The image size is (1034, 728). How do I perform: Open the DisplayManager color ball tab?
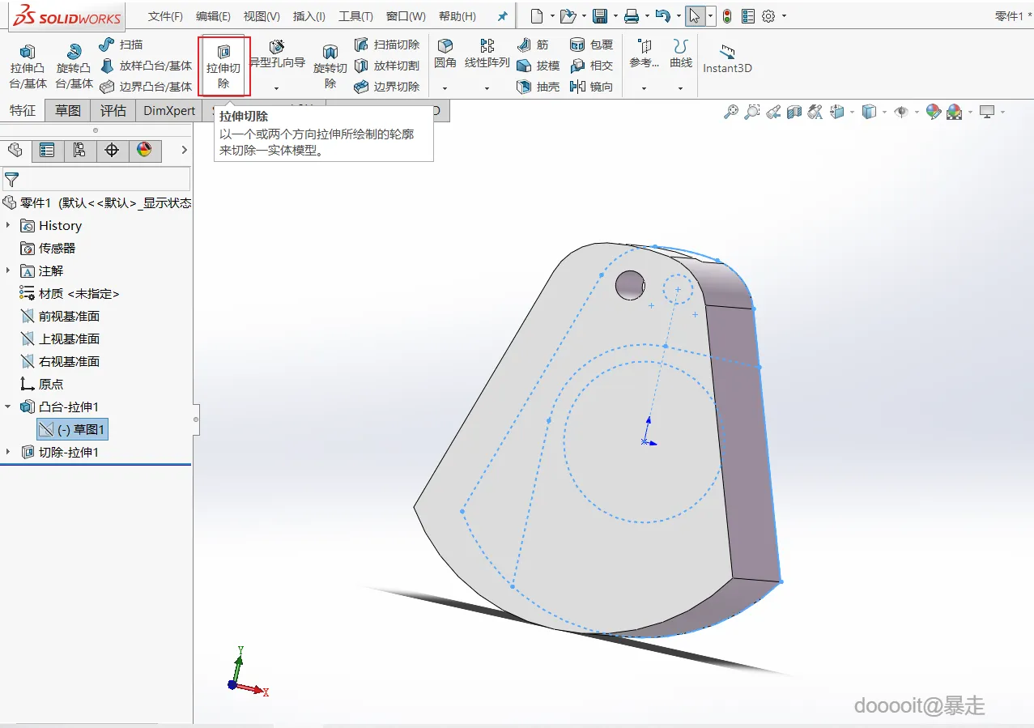click(x=144, y=150)
